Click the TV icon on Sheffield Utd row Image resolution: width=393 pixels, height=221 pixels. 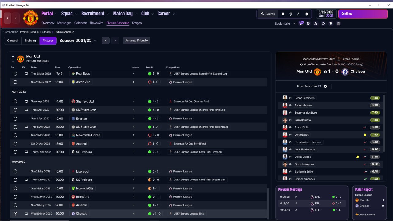tap(26, 101)
